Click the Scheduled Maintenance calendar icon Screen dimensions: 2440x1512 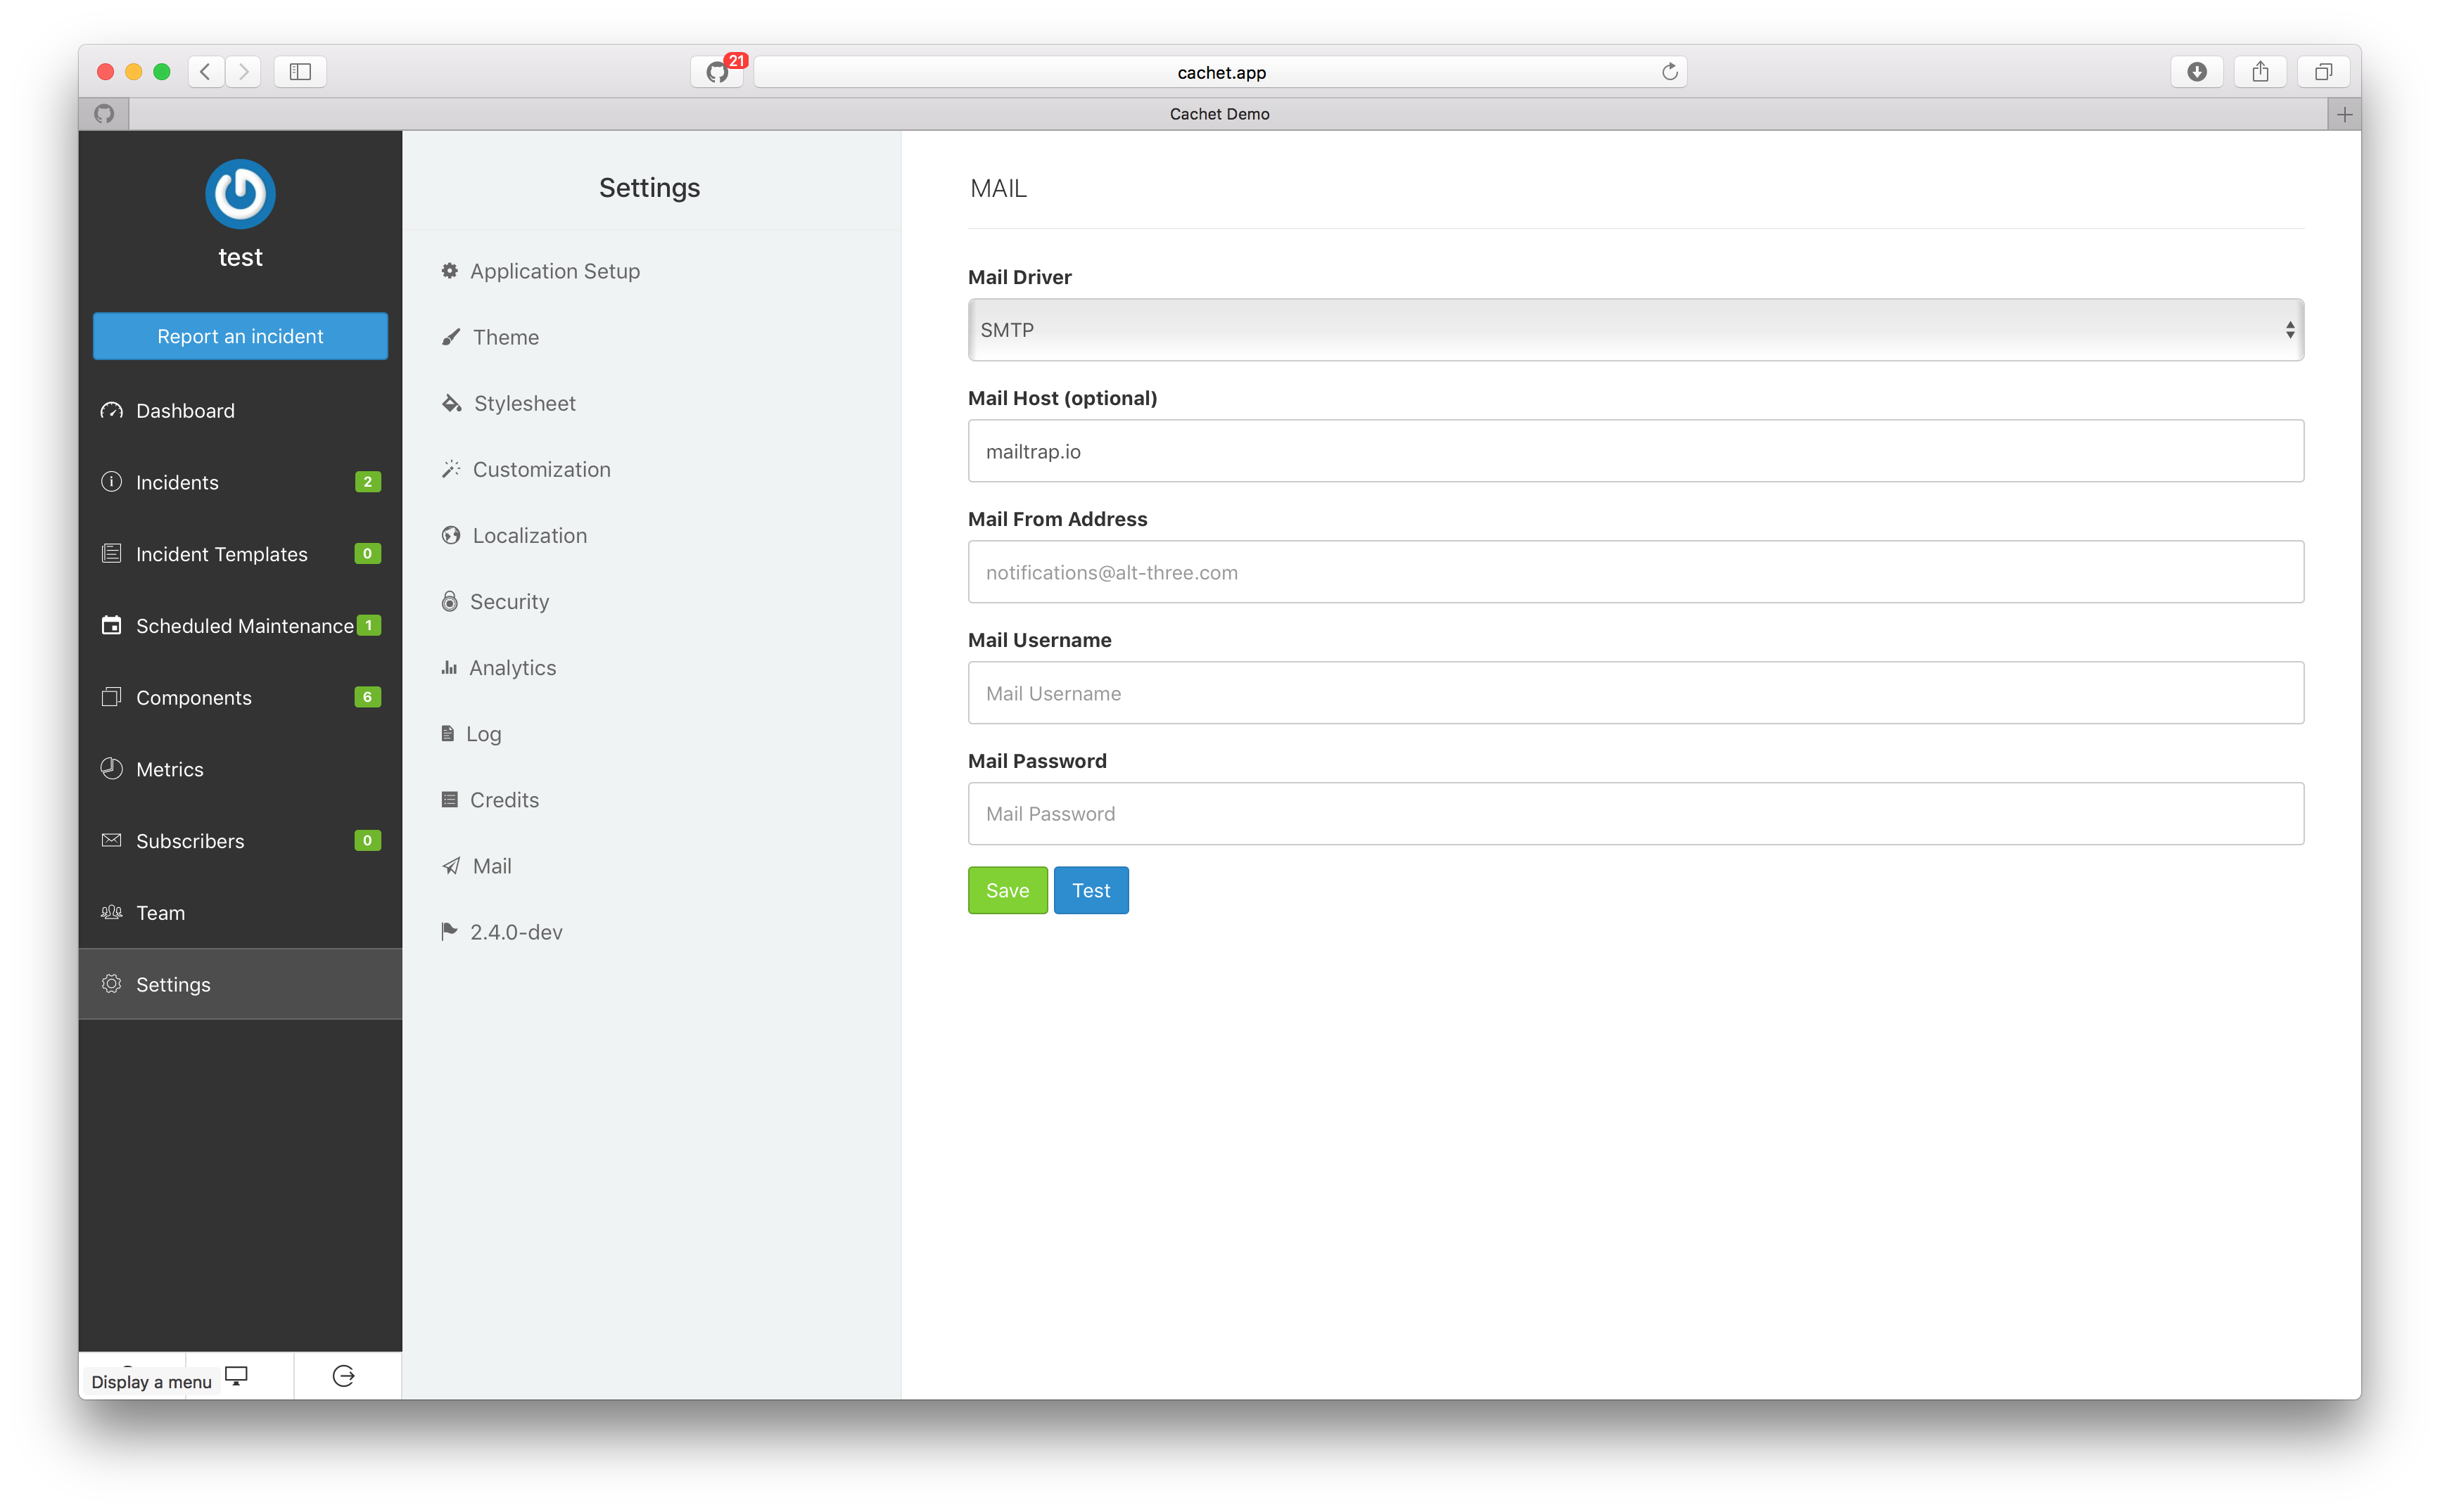(x=111, y=625)
